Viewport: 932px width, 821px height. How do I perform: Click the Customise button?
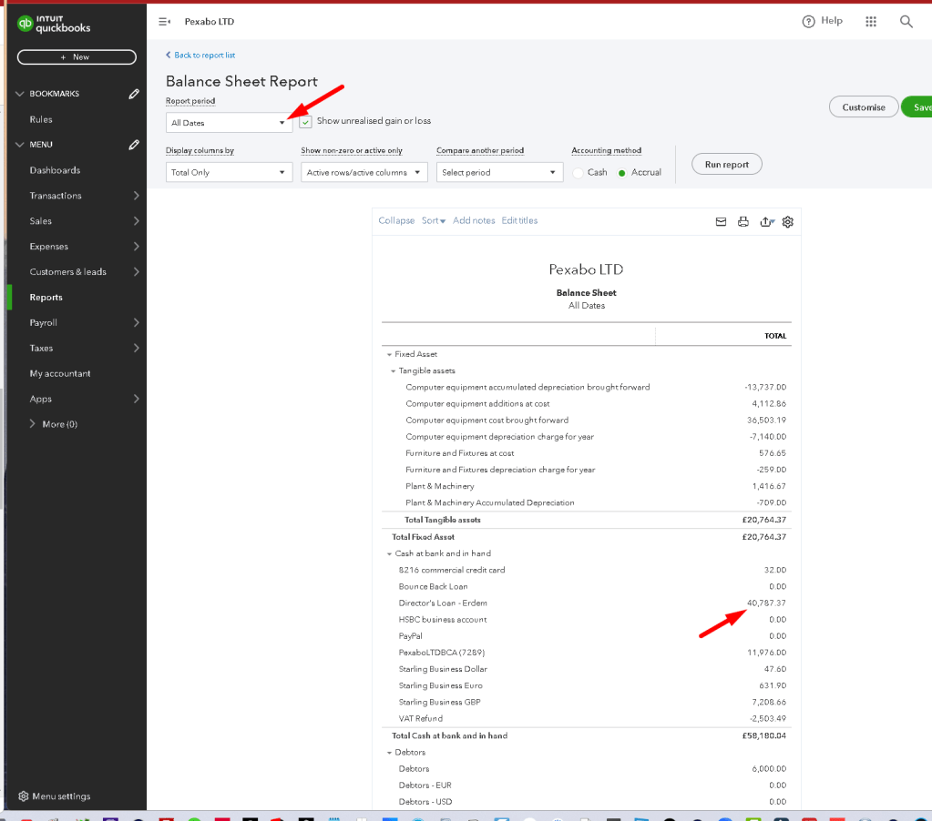click(x=864, y=106)
